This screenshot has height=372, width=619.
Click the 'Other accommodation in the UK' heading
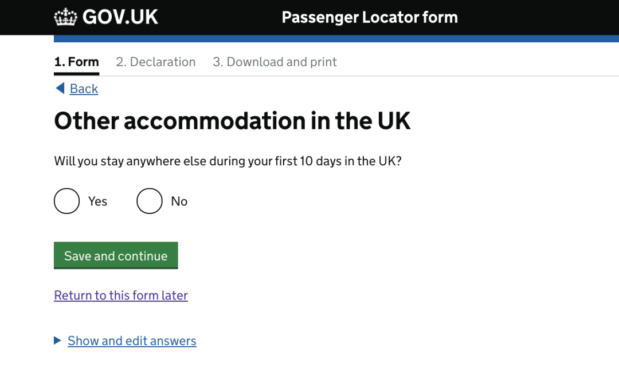click(232, 121)
